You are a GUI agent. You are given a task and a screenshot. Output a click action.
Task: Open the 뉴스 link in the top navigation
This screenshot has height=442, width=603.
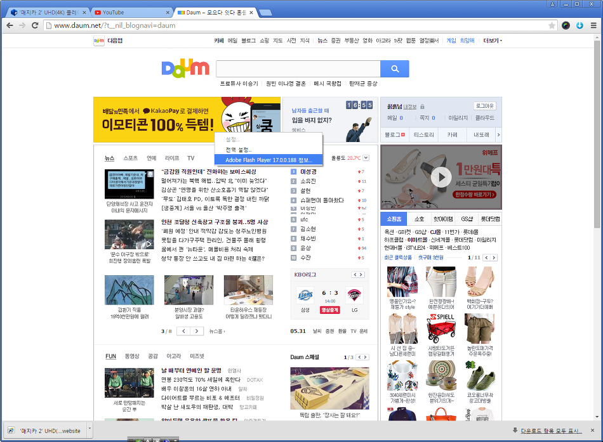(322, 41)
